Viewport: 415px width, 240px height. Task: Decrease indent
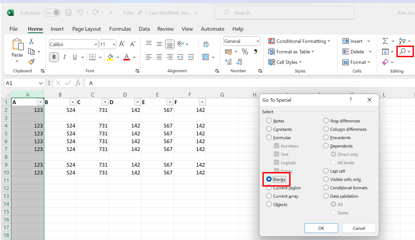point(180,57)
